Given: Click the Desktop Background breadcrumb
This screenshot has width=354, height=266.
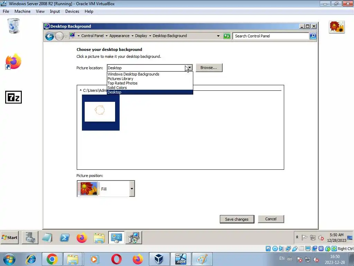Looking at the screenshot, I should (170, 36).
